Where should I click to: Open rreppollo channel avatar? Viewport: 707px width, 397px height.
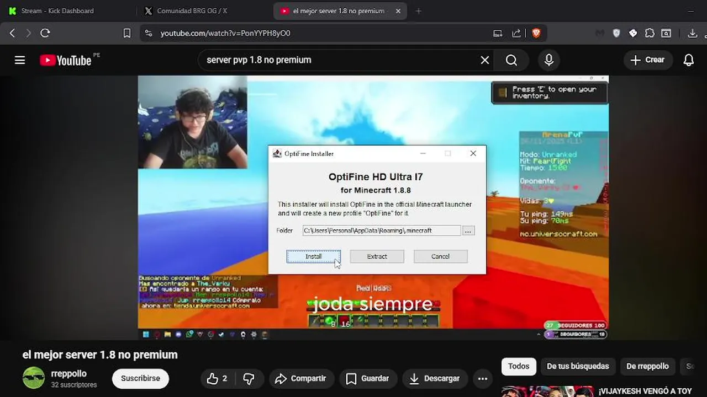click(x=34, y=378)
